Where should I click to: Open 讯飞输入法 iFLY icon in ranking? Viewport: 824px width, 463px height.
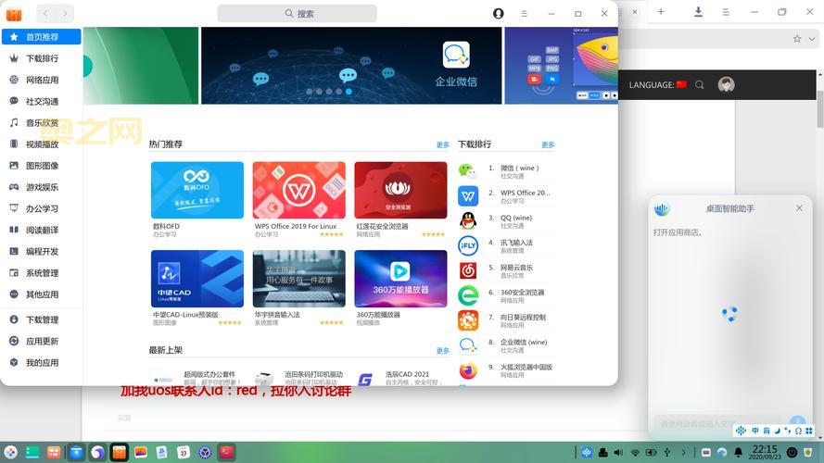pyautogui.click(x=468, y=245)
